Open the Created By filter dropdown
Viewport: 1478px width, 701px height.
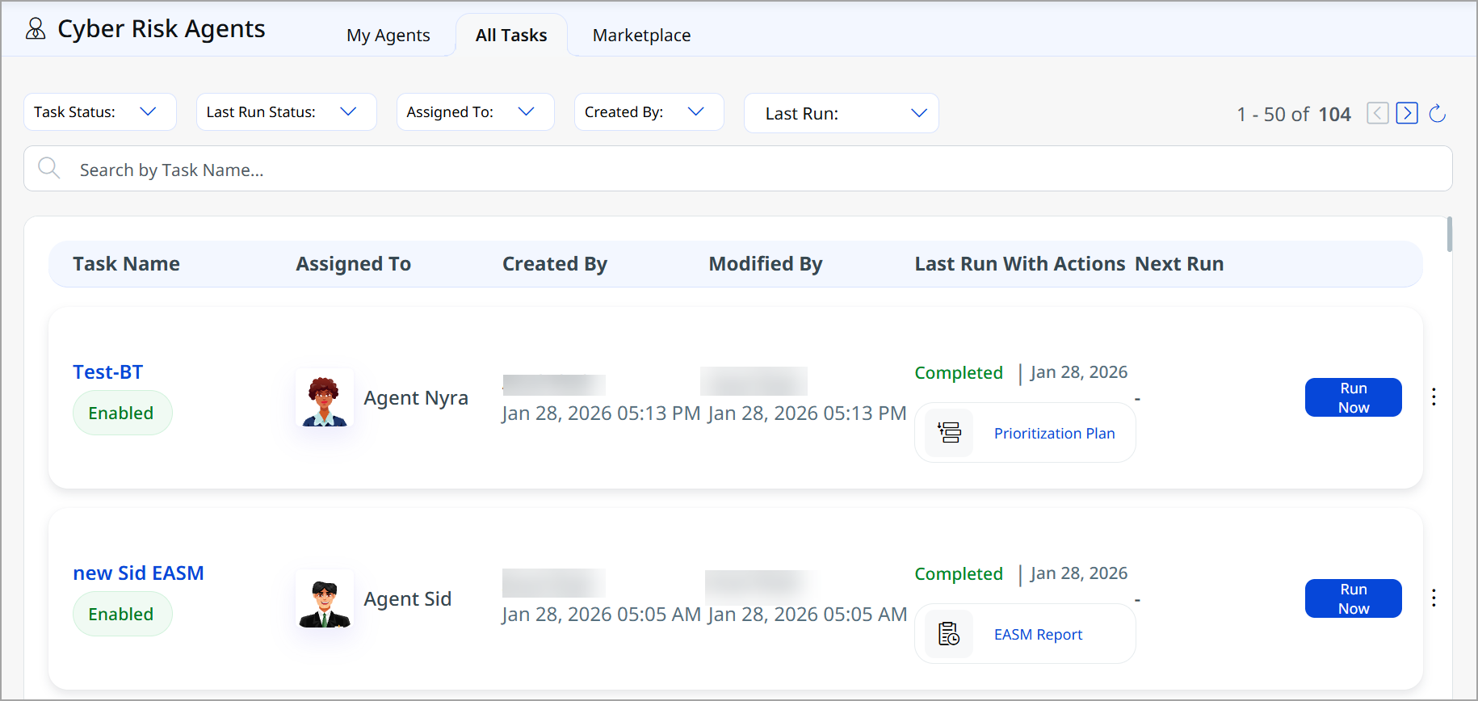649,112
